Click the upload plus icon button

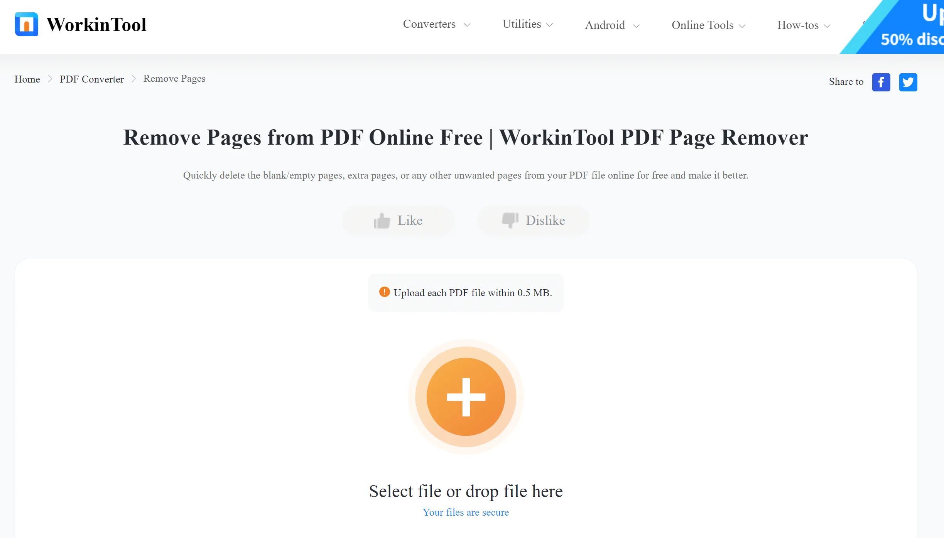466,396
